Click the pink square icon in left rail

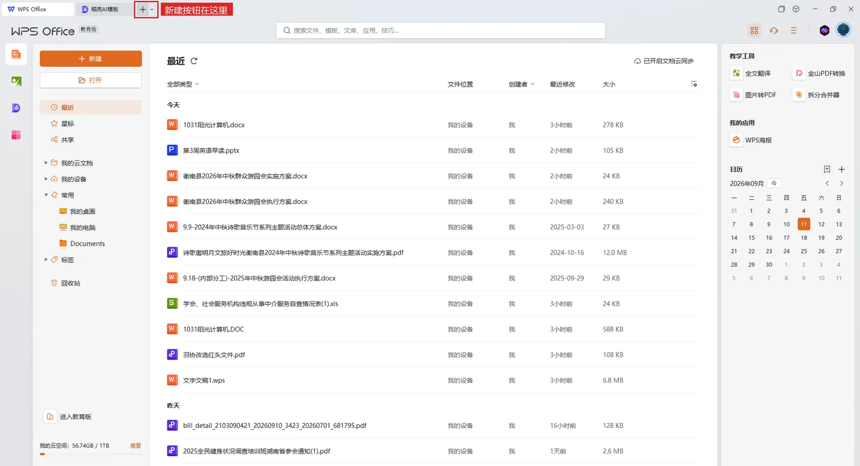[x=16, y=135]
